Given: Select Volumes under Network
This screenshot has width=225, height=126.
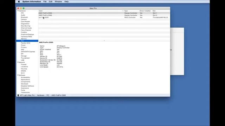Looking at the screenshot, I should tap(24, 69).
